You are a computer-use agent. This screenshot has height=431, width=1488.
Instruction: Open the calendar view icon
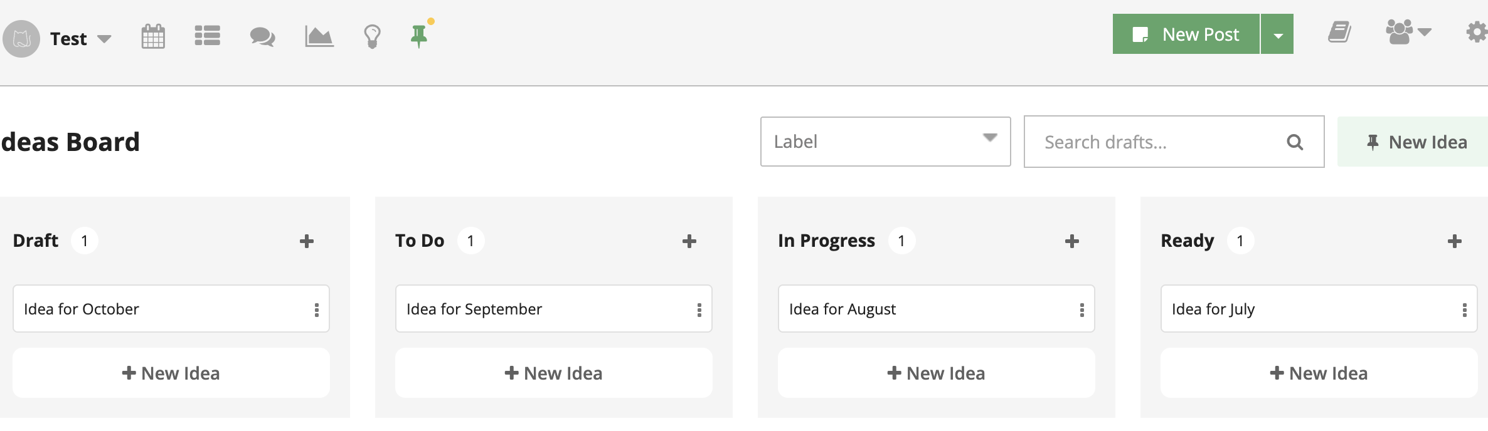click(x=153, y=36)
